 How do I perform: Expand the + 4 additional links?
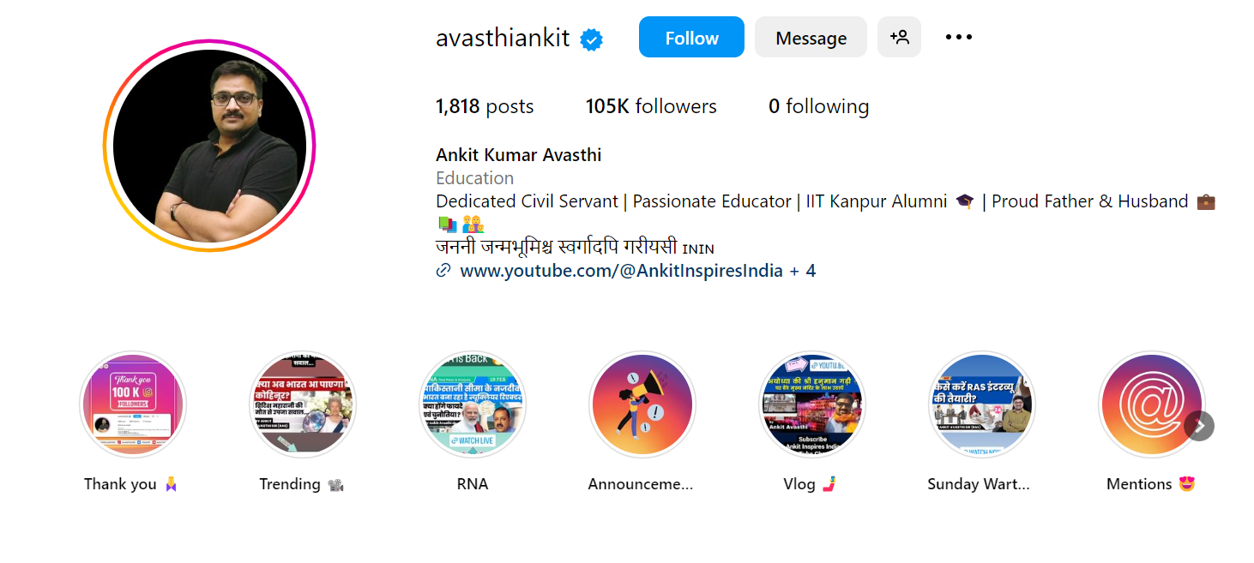click(x=803, y=271)
